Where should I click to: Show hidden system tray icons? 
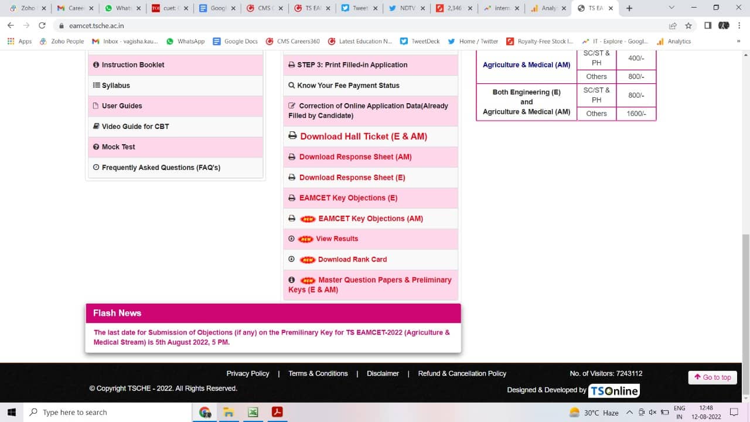click(x=629, y=413)
